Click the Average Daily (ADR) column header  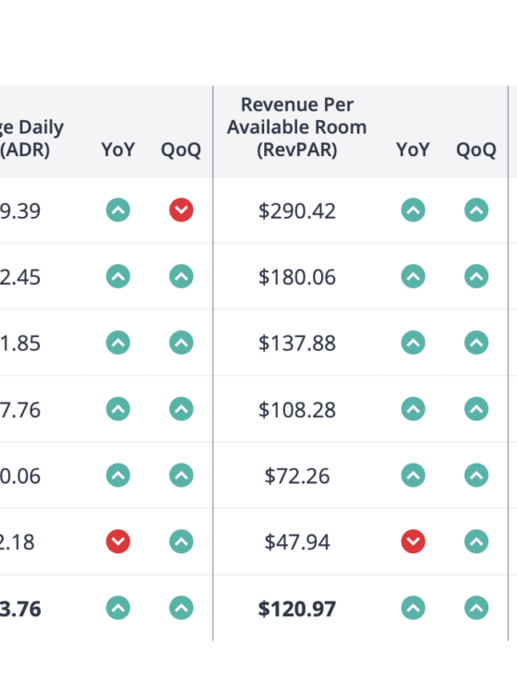pos(31,139)
